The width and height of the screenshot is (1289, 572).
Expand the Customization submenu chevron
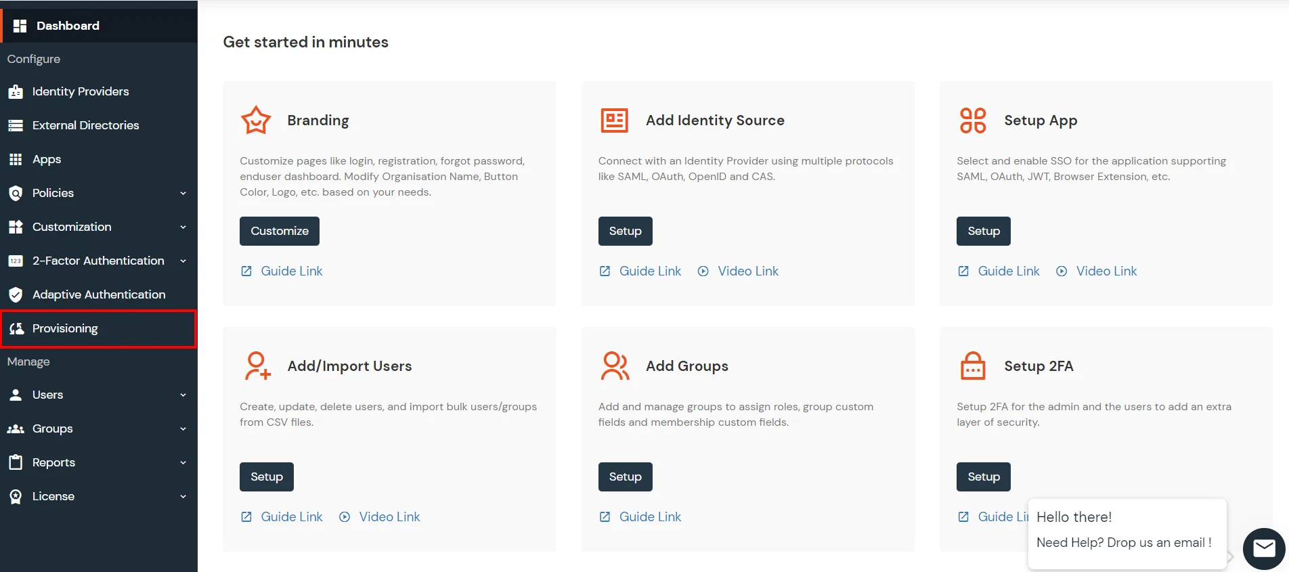(x=183, y=227)
